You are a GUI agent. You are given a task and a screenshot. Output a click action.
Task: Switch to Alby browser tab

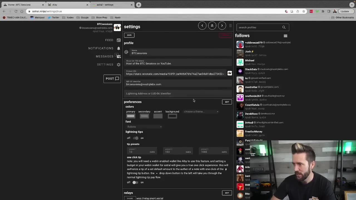(x=68, y=5)
